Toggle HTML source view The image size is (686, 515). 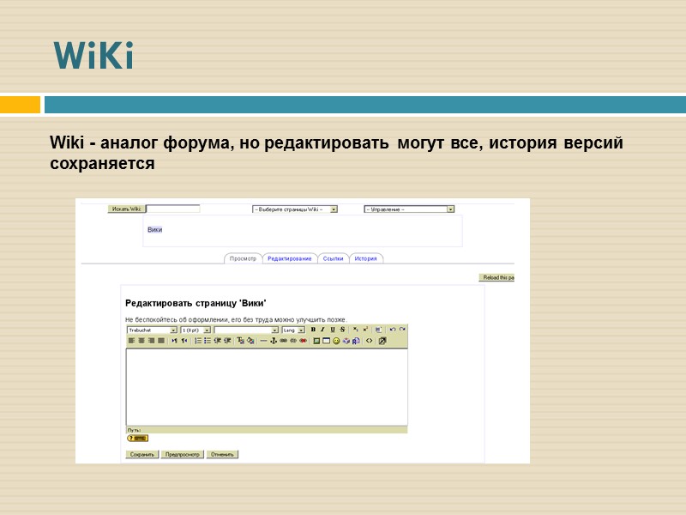tap(370, 341)
